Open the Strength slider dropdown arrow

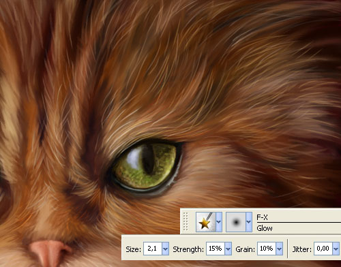228,249
